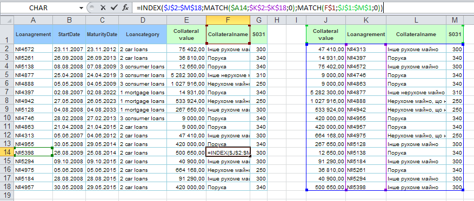Confirm formula with the checkmark icon
Screen dimensions: 474x201
114,8
